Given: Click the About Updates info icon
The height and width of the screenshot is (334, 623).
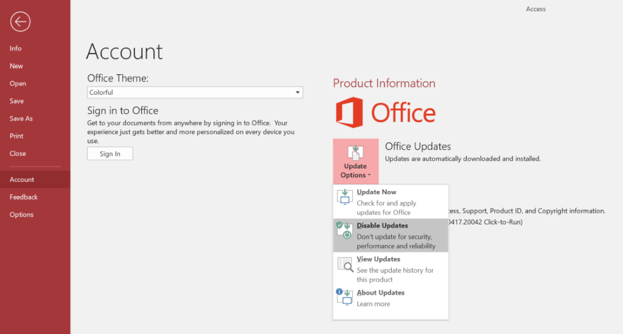Looking at the screenshot, I should (344, 297).
